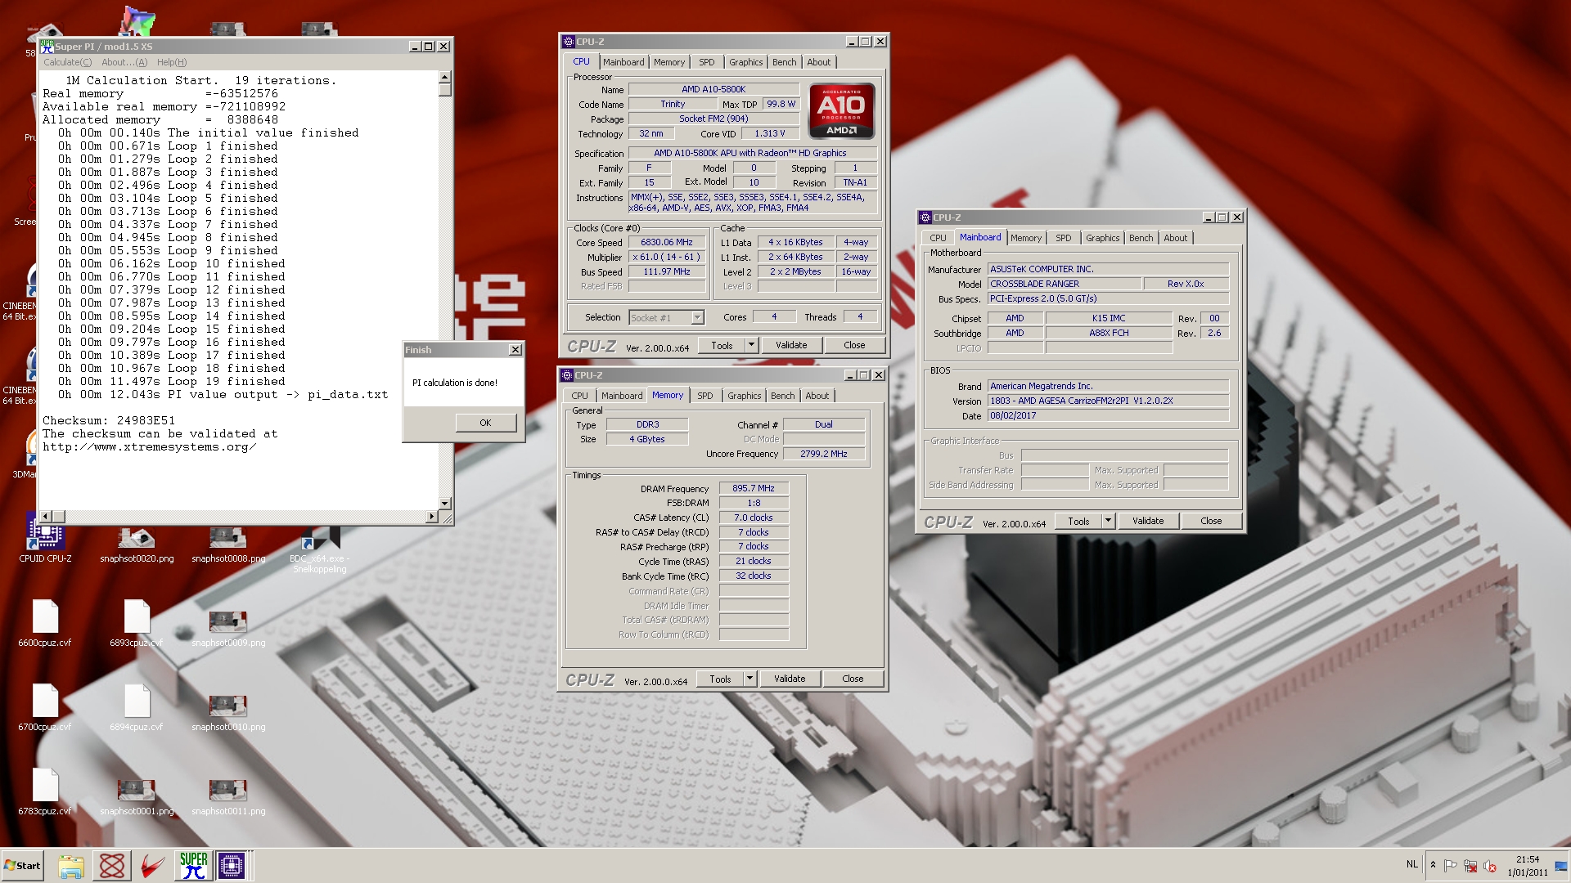Click the network tray icon
The width and height of the screenshot is (1571, 883).
point(1470,866)
